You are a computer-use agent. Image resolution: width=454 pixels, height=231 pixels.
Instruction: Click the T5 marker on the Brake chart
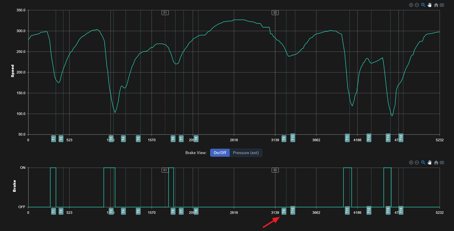pyautogui.click(x=138, y=211)
